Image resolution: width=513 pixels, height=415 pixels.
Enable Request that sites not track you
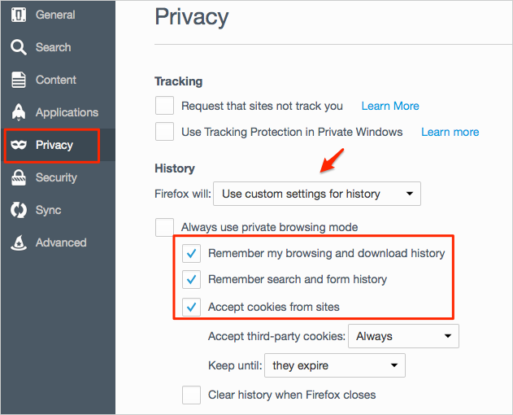(x=164, y=106)
